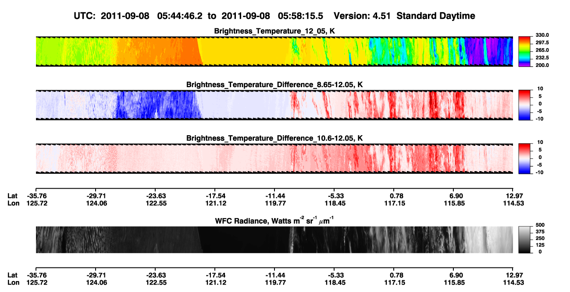Click upper axis latitude label -11.44
Viewport: 570px width, 292px height.
[x=274, y=196]
